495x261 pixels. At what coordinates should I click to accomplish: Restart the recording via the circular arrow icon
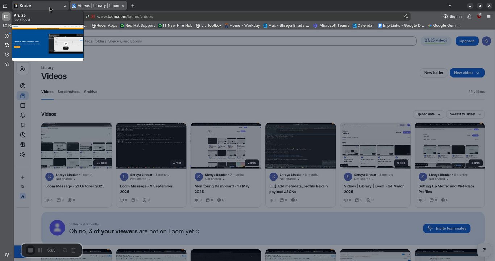[x=65, y=250]
